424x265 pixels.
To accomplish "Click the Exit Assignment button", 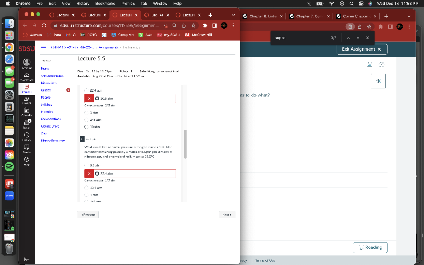I will (x=362, y=49).
